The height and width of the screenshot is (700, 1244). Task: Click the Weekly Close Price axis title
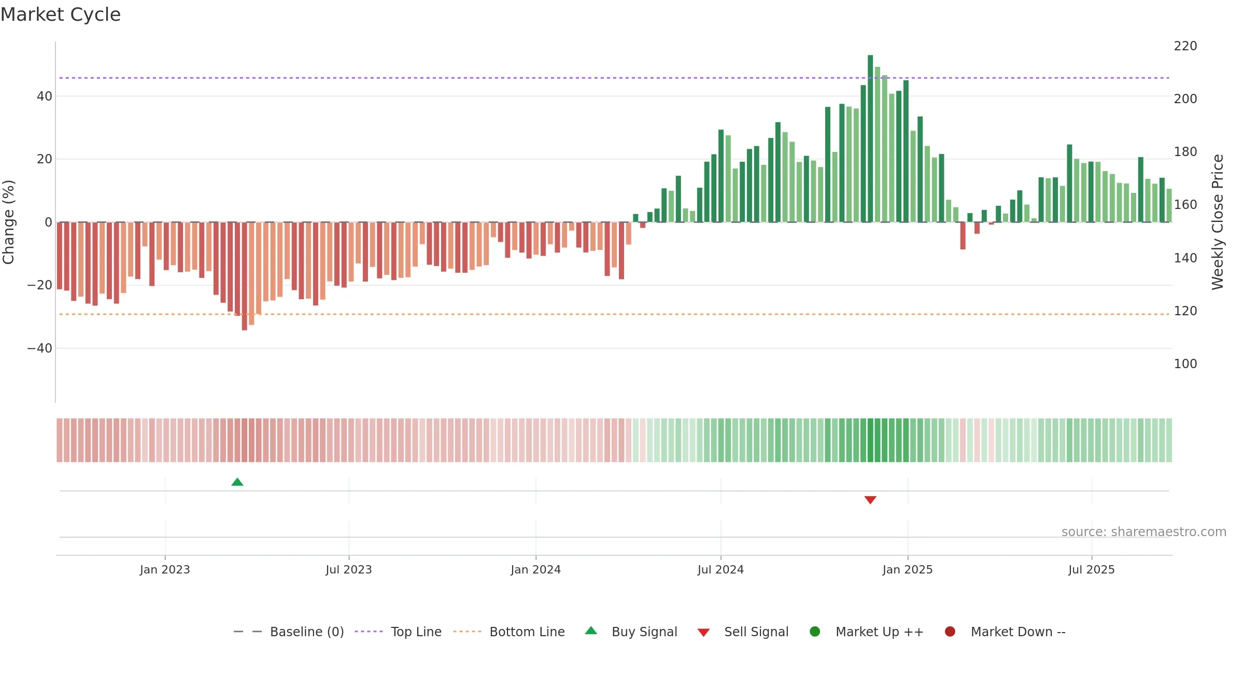[x=1218, y=222]
